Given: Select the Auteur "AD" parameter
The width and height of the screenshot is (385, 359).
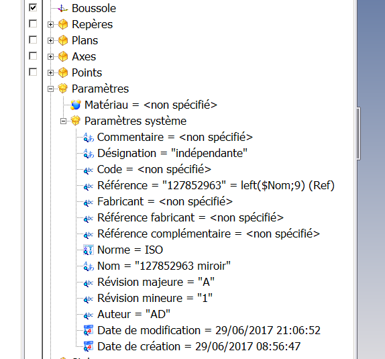Looking at the screenshot, I should click(x=134, y=314).
